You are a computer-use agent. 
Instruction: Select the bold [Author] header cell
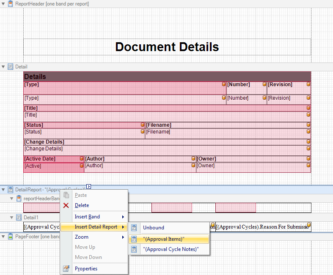(x=140, y=159)
